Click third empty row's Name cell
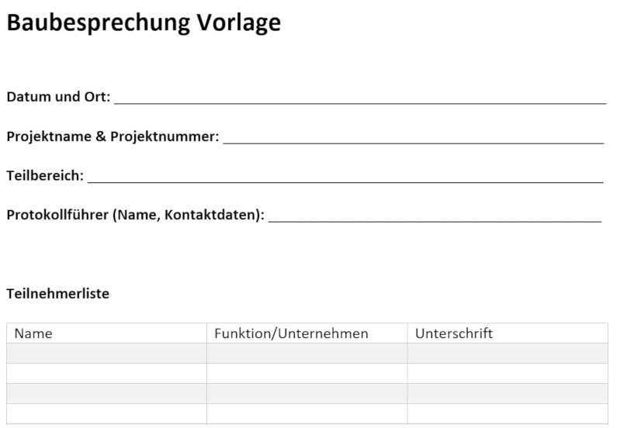The image size is (641, 428). click(x=106, y=393)
